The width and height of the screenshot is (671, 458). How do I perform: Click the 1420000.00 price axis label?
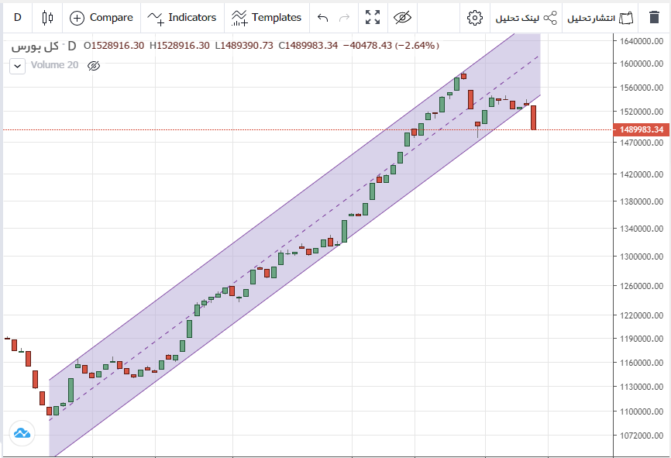coord(642,174)
